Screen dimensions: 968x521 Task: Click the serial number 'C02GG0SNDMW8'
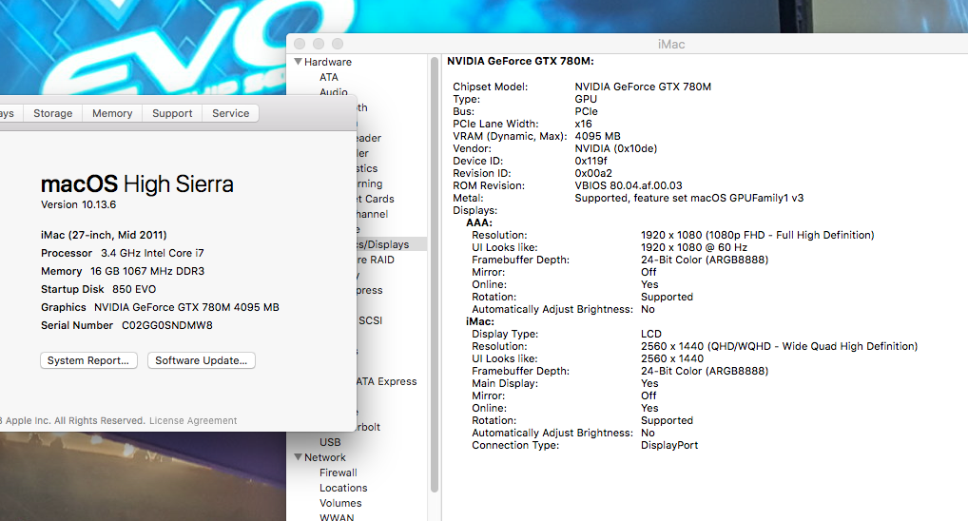click(x=167, y=325)
